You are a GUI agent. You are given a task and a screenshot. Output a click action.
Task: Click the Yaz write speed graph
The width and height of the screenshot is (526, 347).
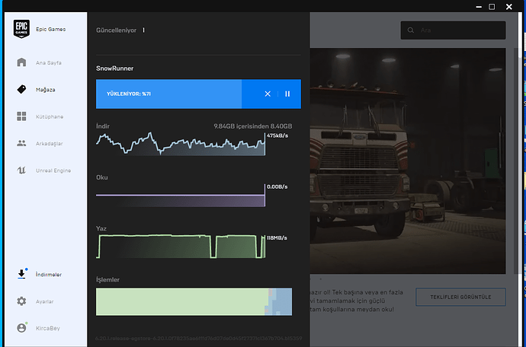point(181,247)
